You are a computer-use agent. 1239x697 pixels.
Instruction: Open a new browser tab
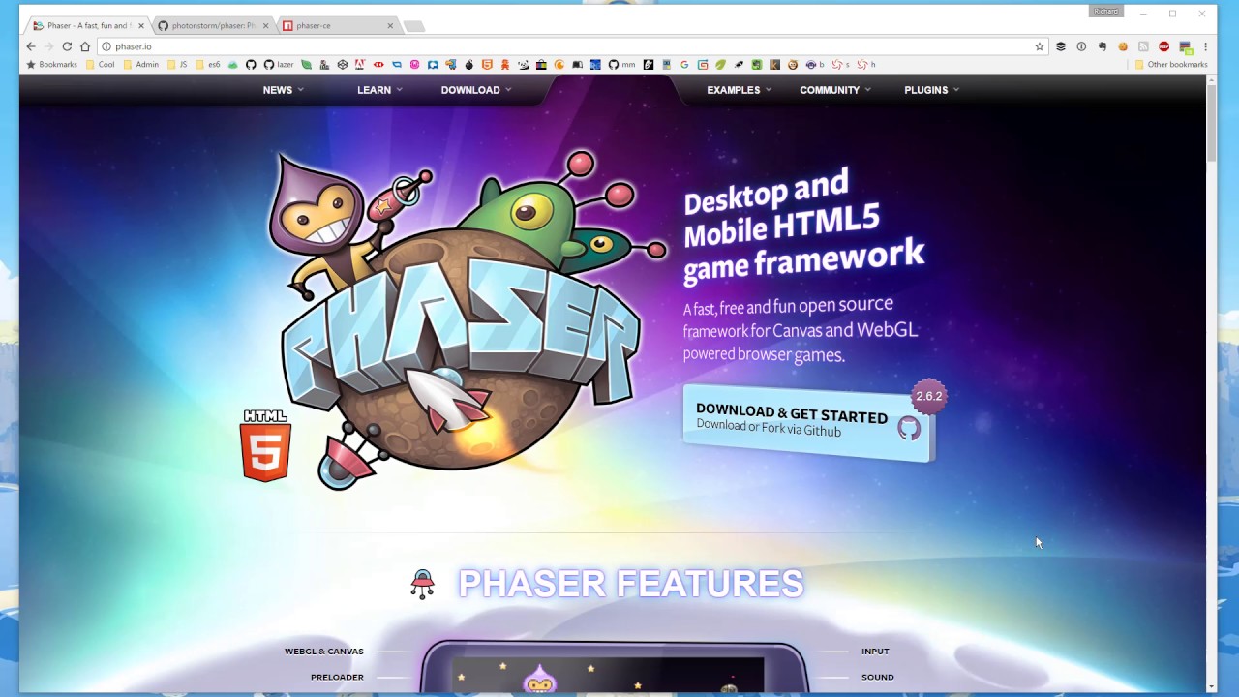pos(413,26)
